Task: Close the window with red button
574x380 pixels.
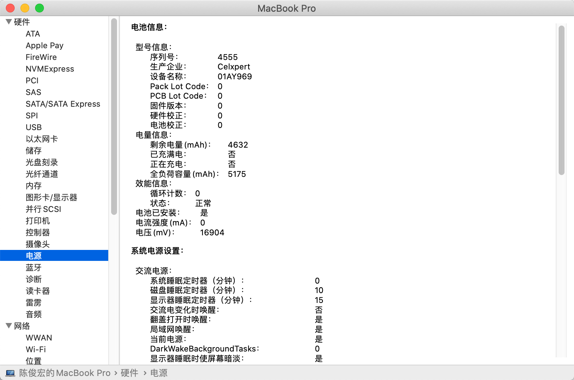Action: pos(10,8)
